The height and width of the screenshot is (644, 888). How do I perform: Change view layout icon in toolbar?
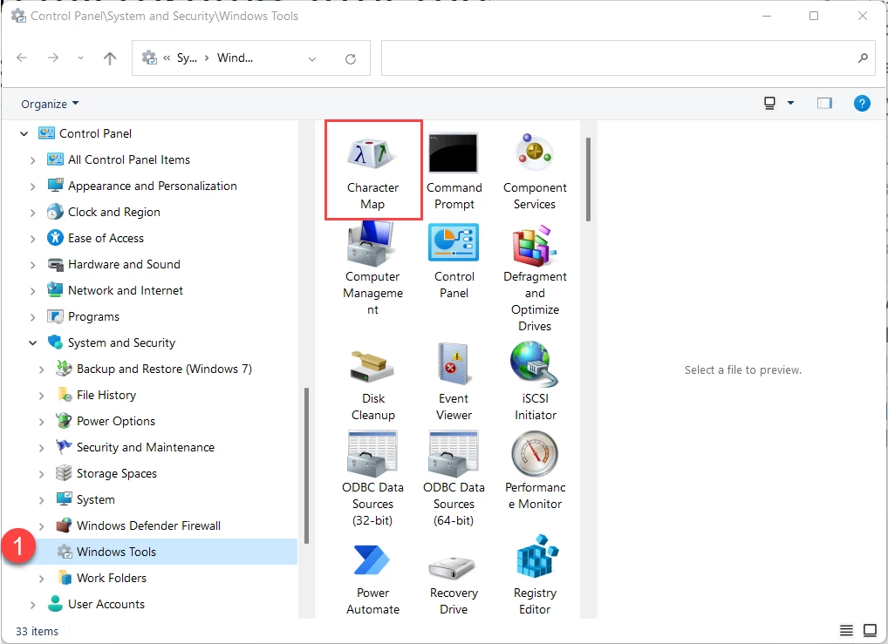(769, 104)
